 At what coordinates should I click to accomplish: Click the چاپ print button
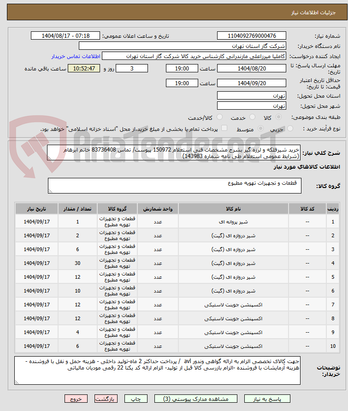pyautogui.click(x=136, y=399)
